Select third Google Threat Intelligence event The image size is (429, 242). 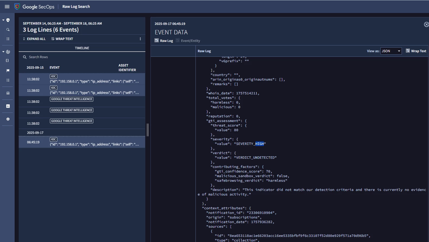coord(82,123)
